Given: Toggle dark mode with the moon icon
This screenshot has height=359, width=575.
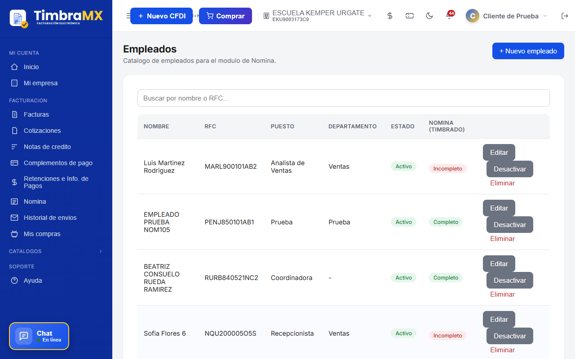Looking at the screenshot, I should click(x=429, y=16).
